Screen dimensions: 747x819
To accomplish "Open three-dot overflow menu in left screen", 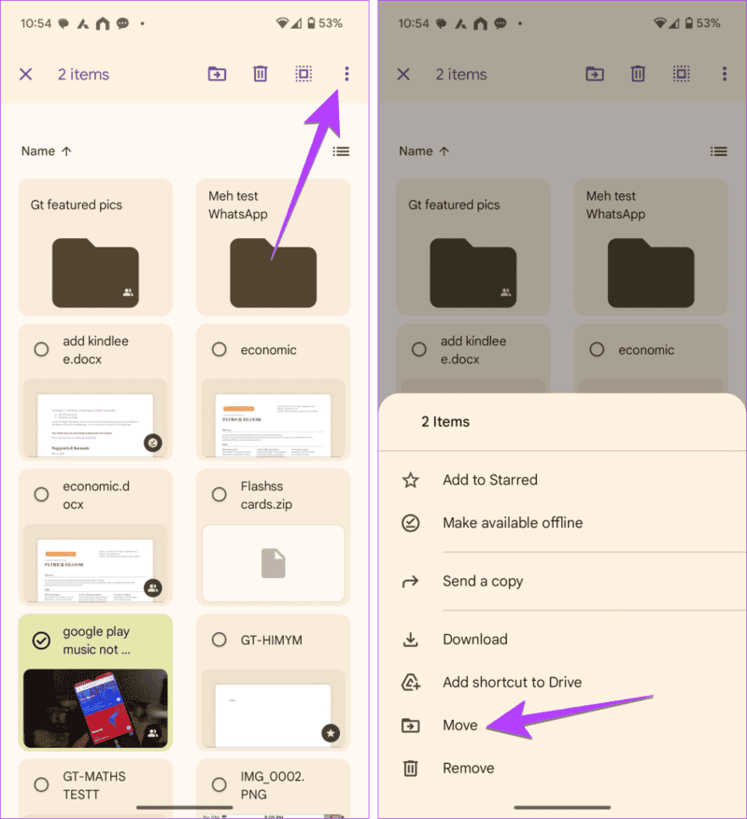I will click(x=346, y=74).
